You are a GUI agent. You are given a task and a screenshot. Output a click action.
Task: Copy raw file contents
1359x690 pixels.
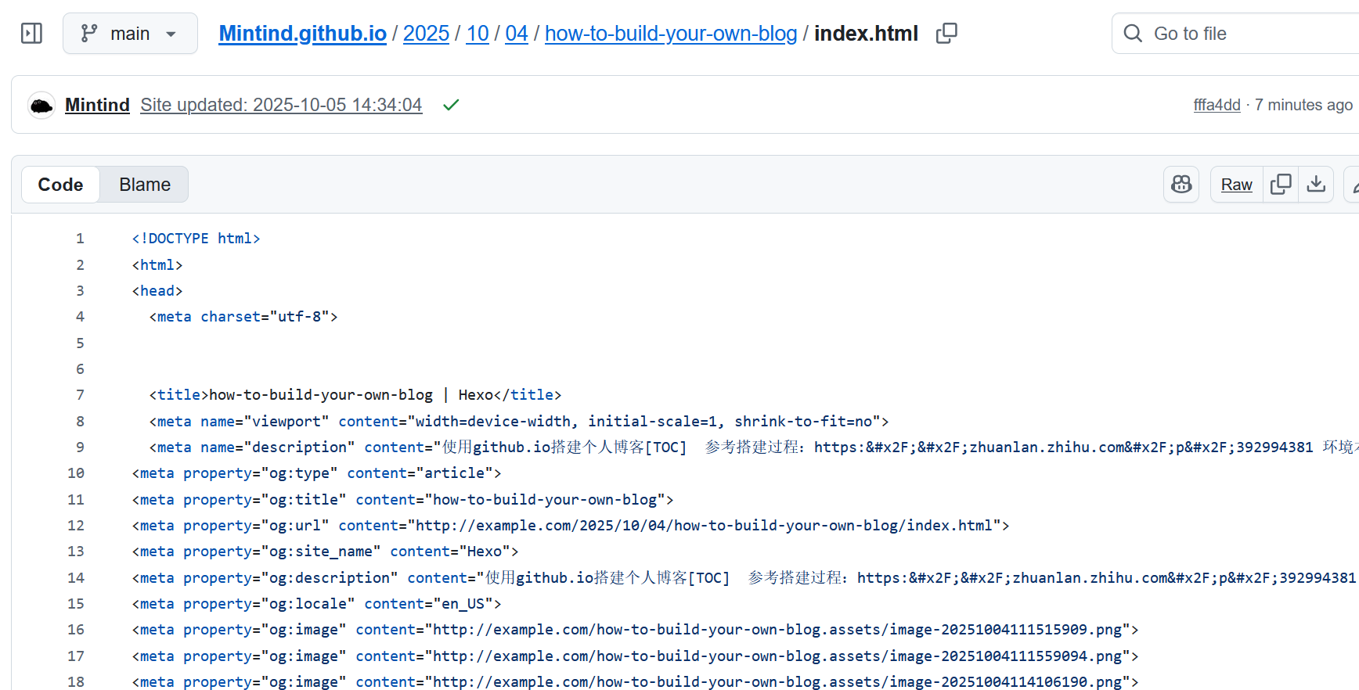point(1281,185)
